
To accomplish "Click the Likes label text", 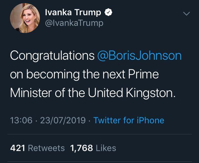I will [106, 148].
